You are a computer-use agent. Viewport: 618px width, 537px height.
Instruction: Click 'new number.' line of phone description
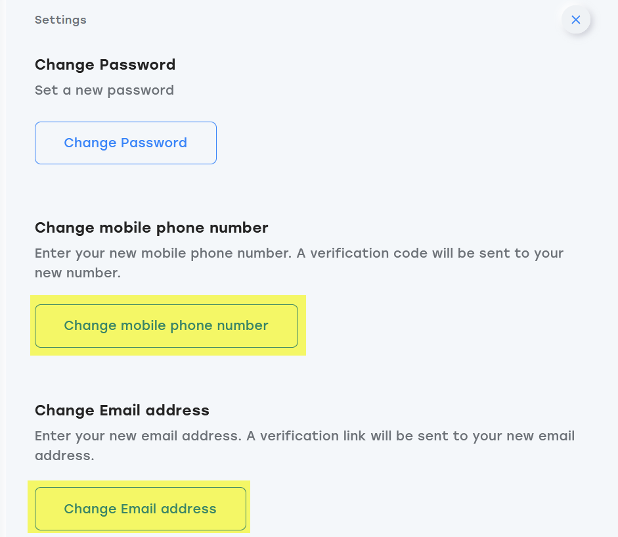[77, 273]
